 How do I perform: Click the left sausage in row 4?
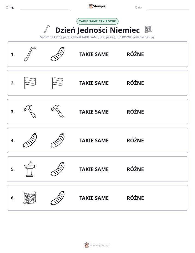pos(30,140)
